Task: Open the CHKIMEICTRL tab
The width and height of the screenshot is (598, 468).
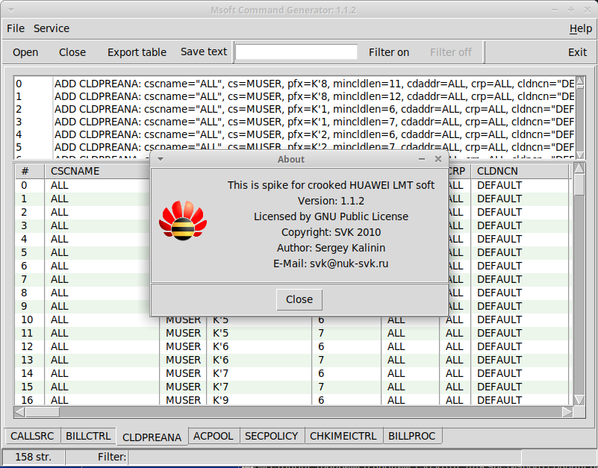Action: click(343, 436)
